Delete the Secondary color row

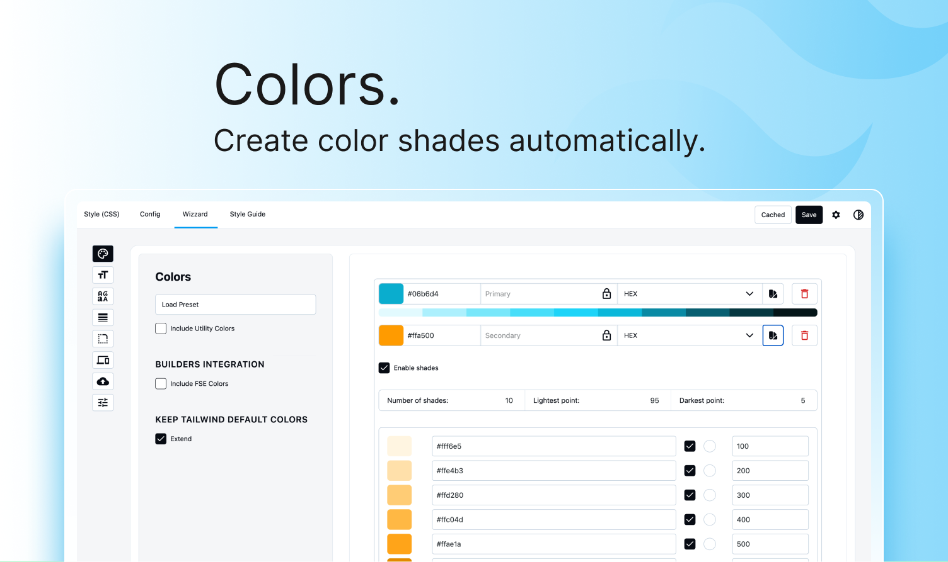click(x=804, y=335)
